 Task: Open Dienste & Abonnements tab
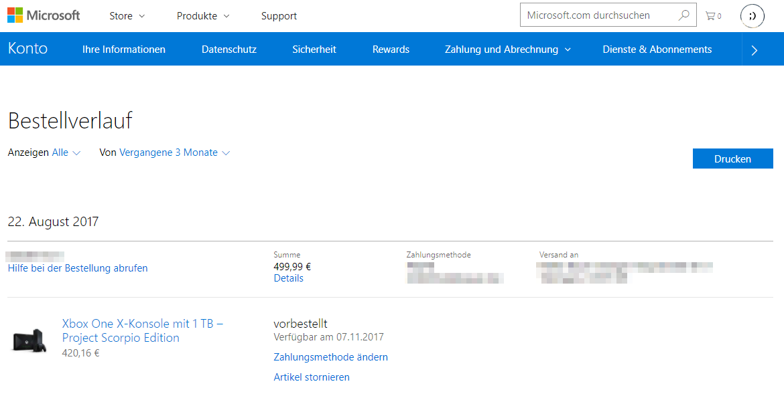657,49
